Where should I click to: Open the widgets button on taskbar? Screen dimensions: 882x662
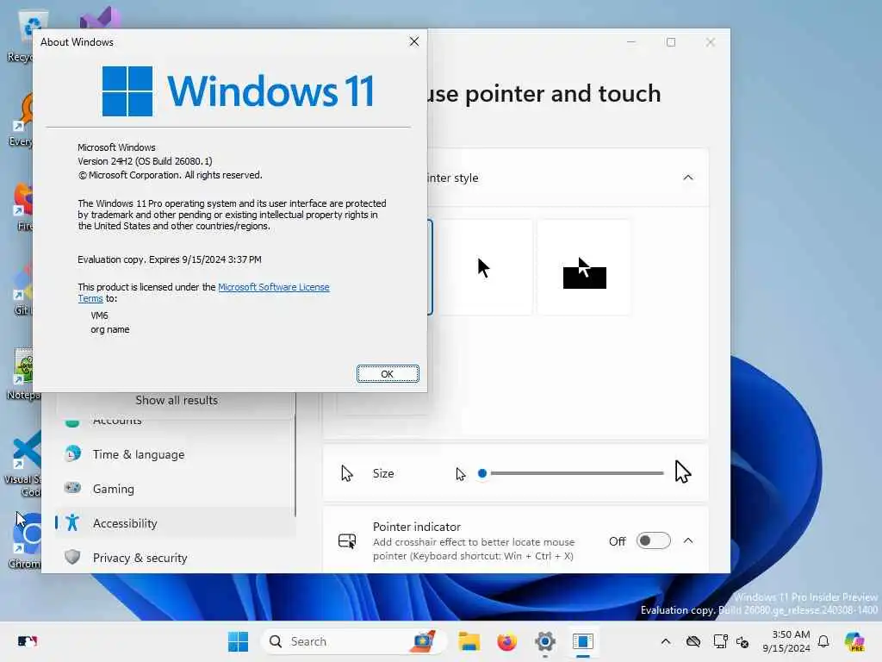tap(27, 641)
